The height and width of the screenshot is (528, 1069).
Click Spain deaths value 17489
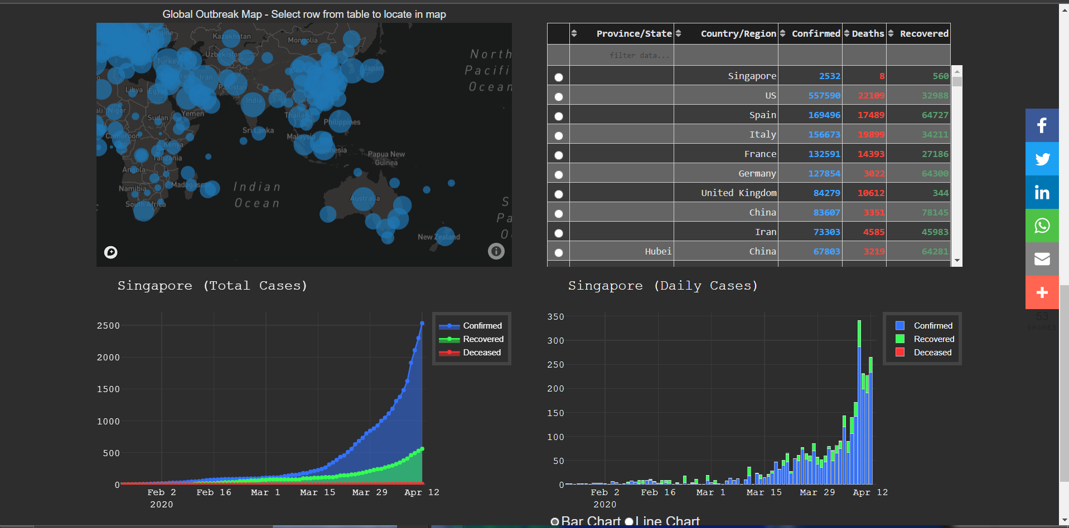pyautogui.click(x=871, y=115)
